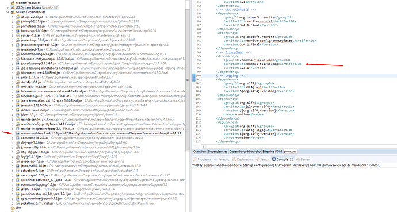Screen dimensions: 397x212
Task: Expand the jboss-logging-3.1.3.GA.jar node
Action: coord(13,63)
